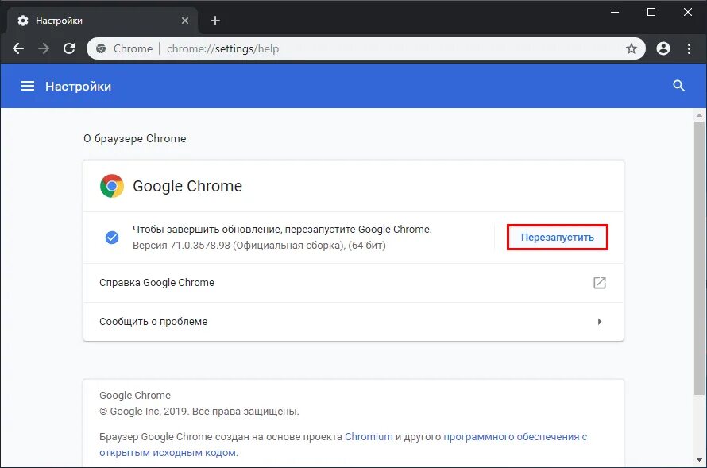Click the Перезапустить relaunch button

click(x=558, y=237)
